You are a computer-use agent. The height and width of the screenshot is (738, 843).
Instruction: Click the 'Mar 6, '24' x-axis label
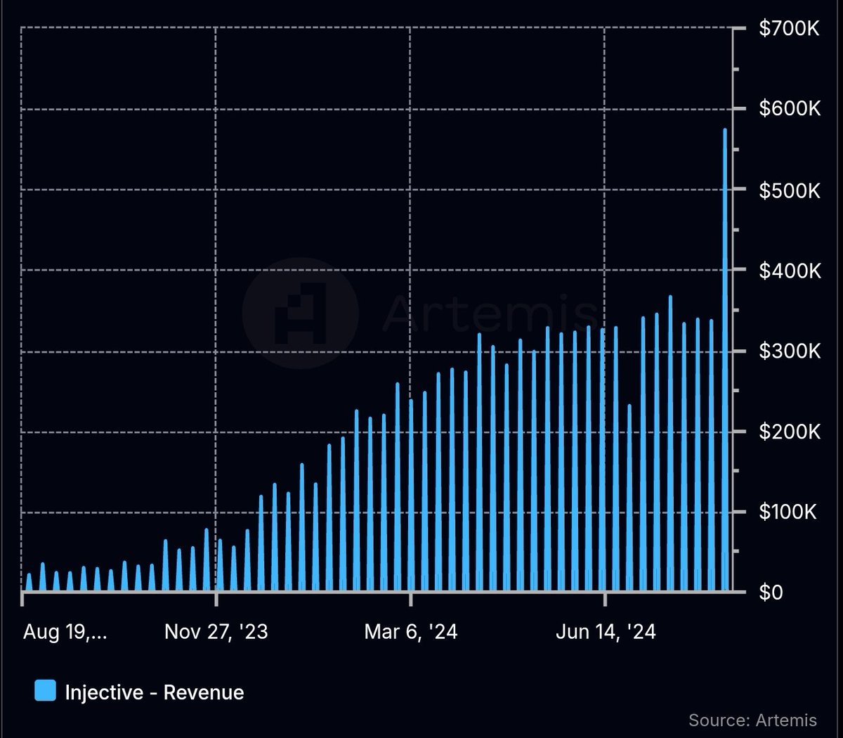click(x=411, y=632)
